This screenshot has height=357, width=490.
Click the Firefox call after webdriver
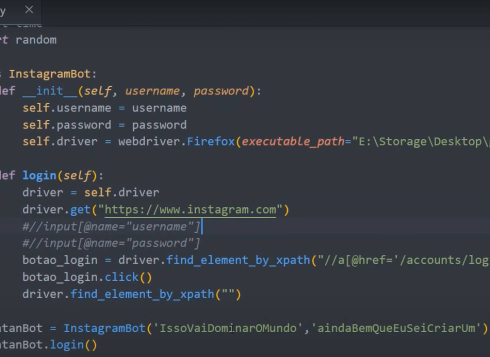[211, 141]
